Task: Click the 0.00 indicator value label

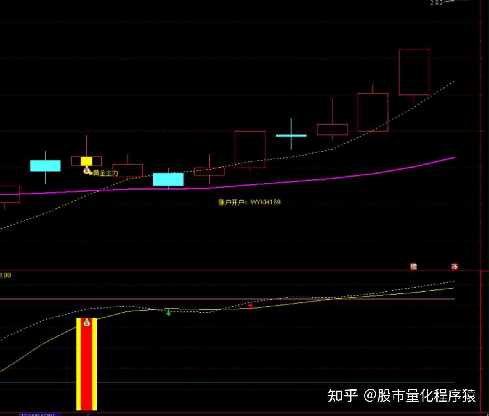Action: point(5,275)
